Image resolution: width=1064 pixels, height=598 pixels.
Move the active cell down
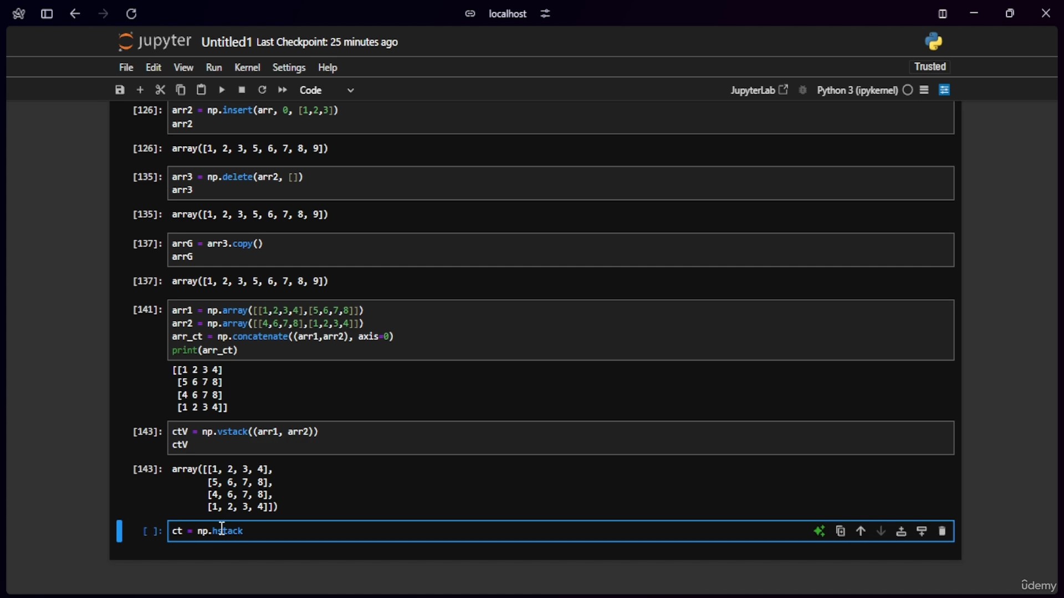882,532
